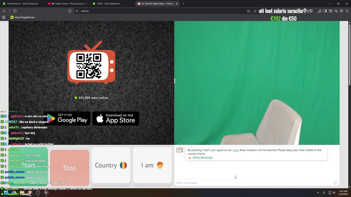Open the network tray icon
The width and height of the screenshot is (351, 197).
coord(330,193)
